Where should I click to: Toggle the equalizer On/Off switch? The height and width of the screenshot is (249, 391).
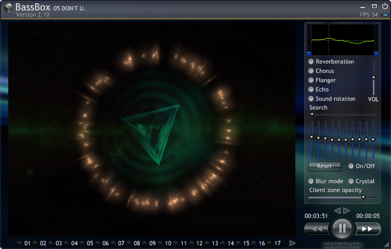point(351,166)
